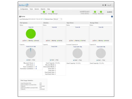This screenshot has width=132, height=99.
Task: Click File Systems capacity Total 575.9 GB link
Action: pos(31,46)
